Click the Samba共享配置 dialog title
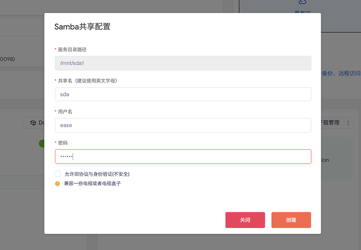 [82, 27]
